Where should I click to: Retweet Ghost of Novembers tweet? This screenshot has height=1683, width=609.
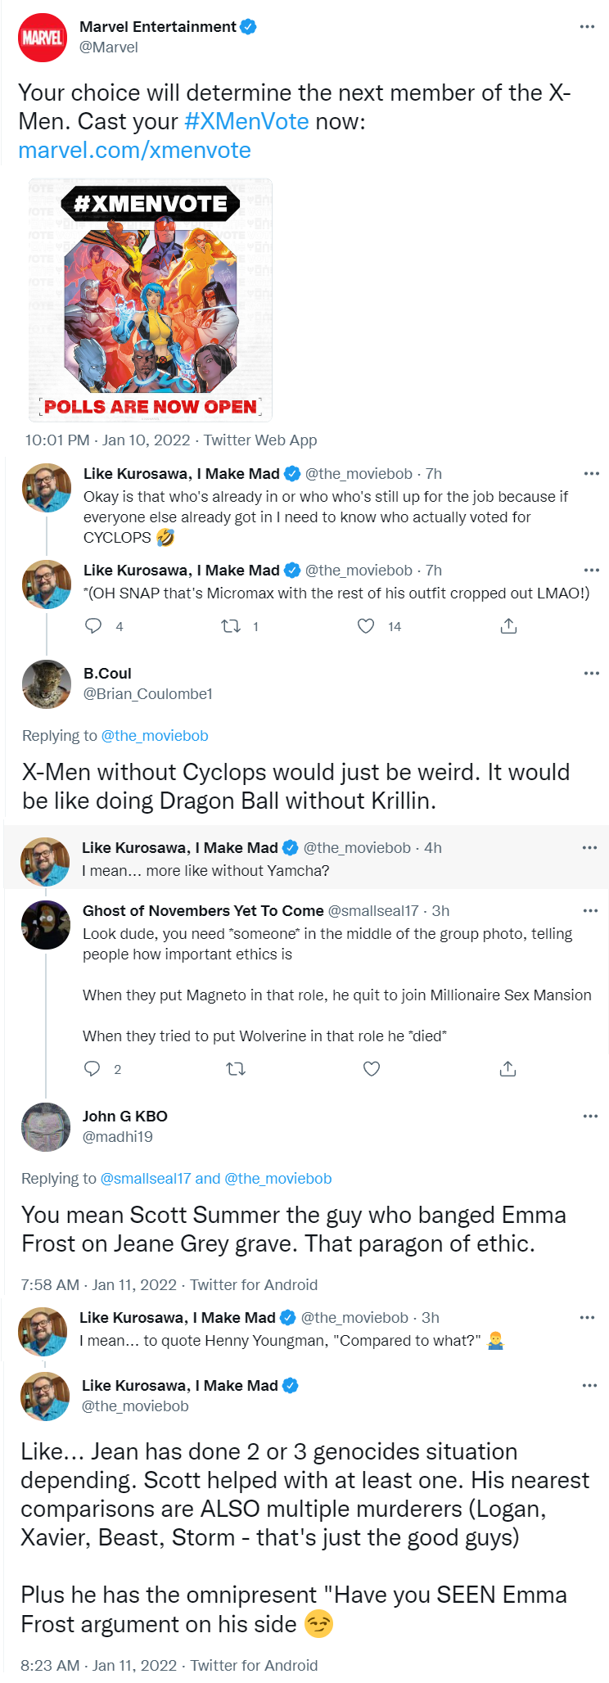(236, 1068)
